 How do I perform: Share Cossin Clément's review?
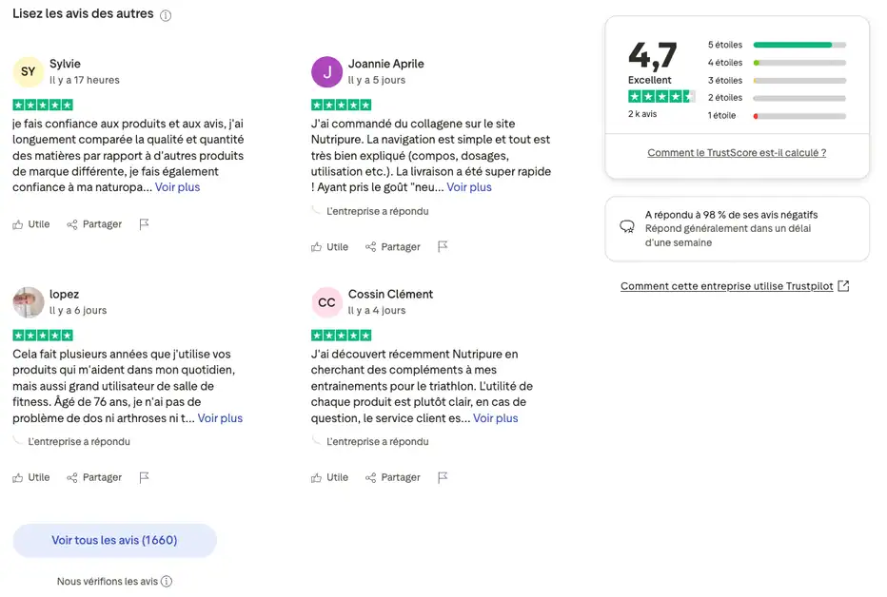point(393,477)
